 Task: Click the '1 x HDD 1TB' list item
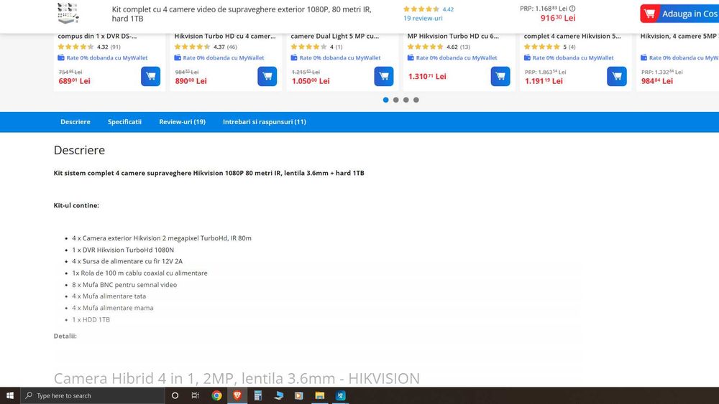[91, 320]
